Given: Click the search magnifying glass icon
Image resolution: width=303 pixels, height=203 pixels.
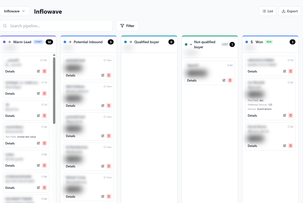Looking at the screenshot, I should coord(5,26).
